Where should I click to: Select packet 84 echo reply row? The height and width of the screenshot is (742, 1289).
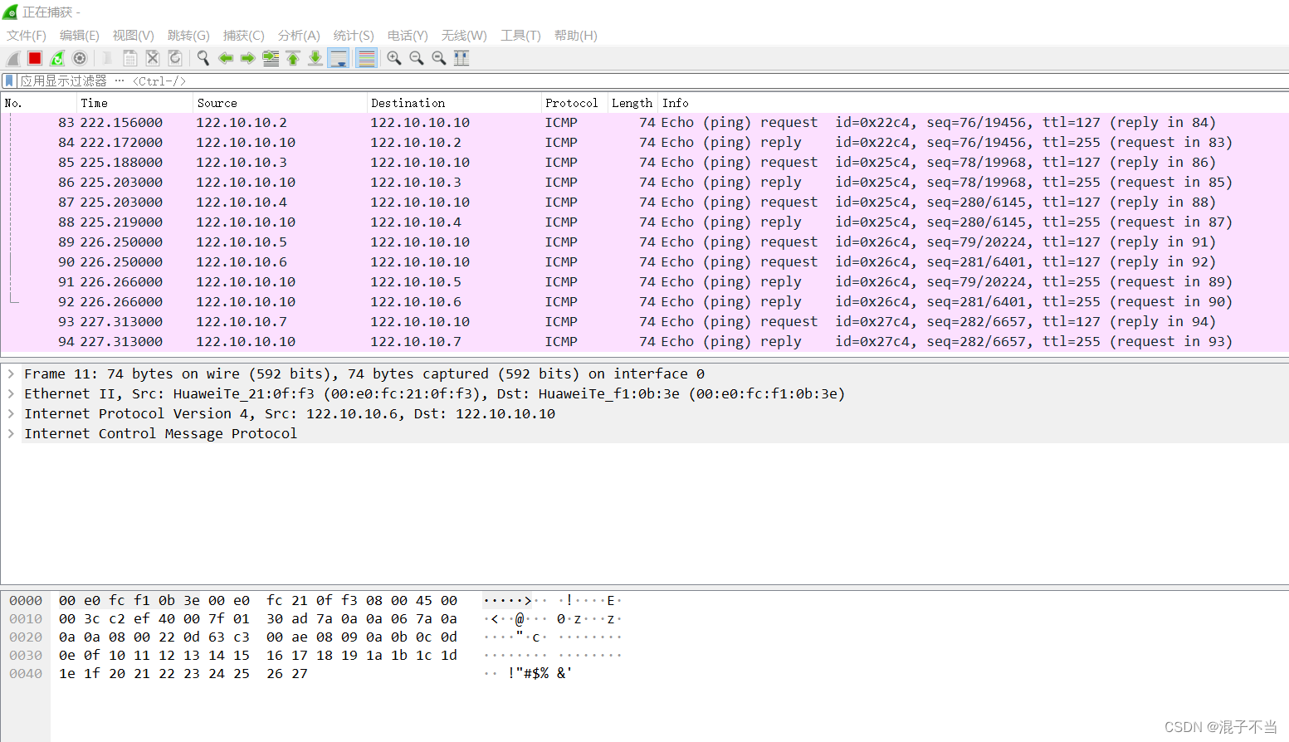[x=644, y=143]
